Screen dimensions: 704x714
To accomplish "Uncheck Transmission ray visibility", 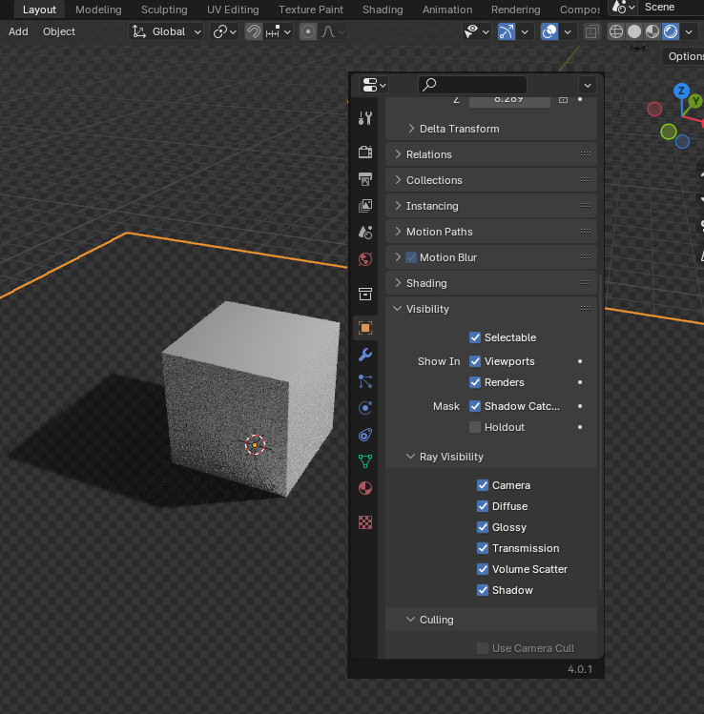I will pos(483,548).
